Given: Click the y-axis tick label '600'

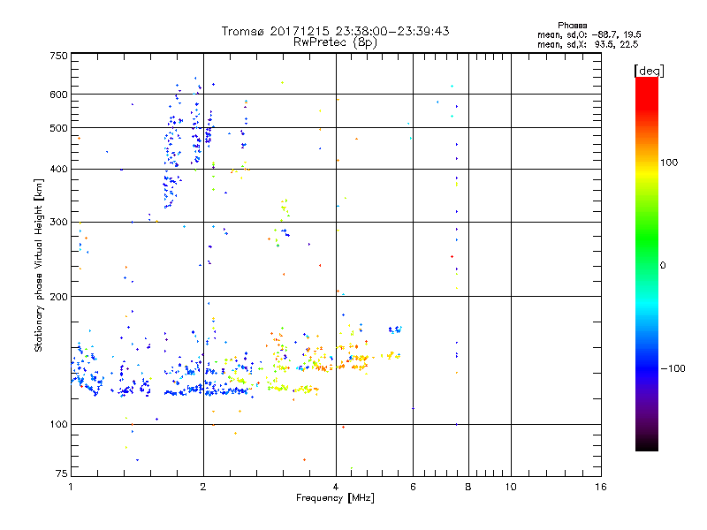Looking at the screenshot, I should (x=58, y=95).
